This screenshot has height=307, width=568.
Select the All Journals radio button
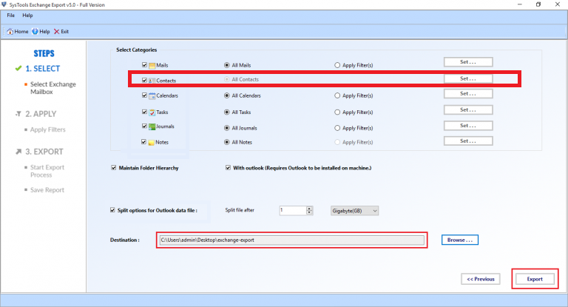point(227,128)
